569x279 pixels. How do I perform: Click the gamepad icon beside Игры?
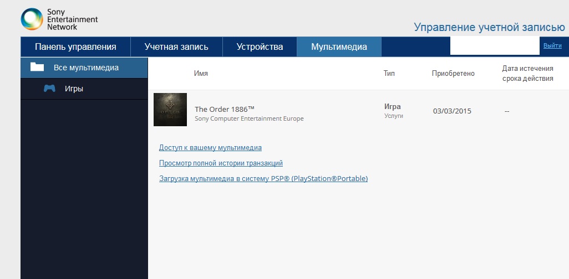pos(49,88)
